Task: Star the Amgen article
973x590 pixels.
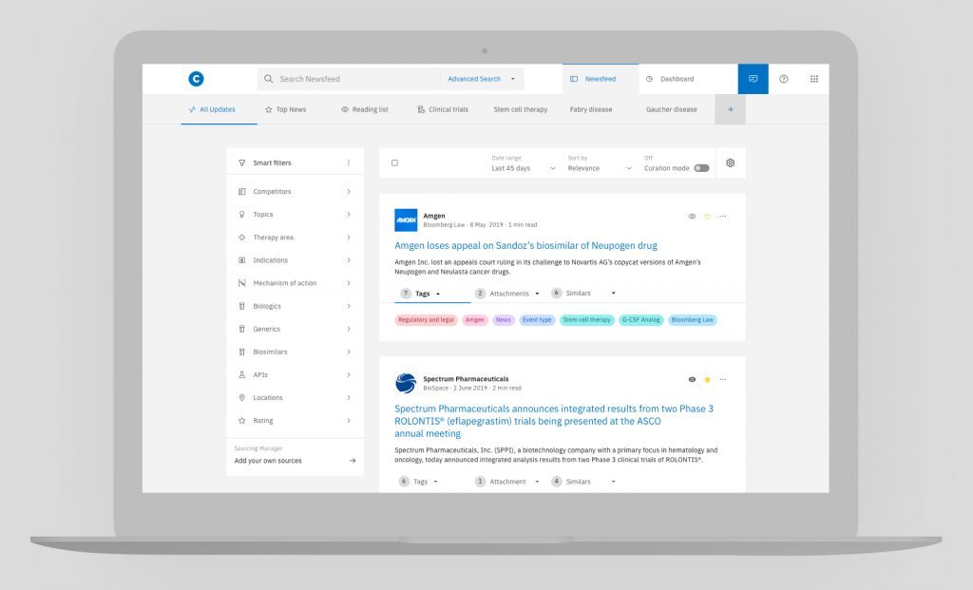Action: pyautogui.click(x=707, y=216)
